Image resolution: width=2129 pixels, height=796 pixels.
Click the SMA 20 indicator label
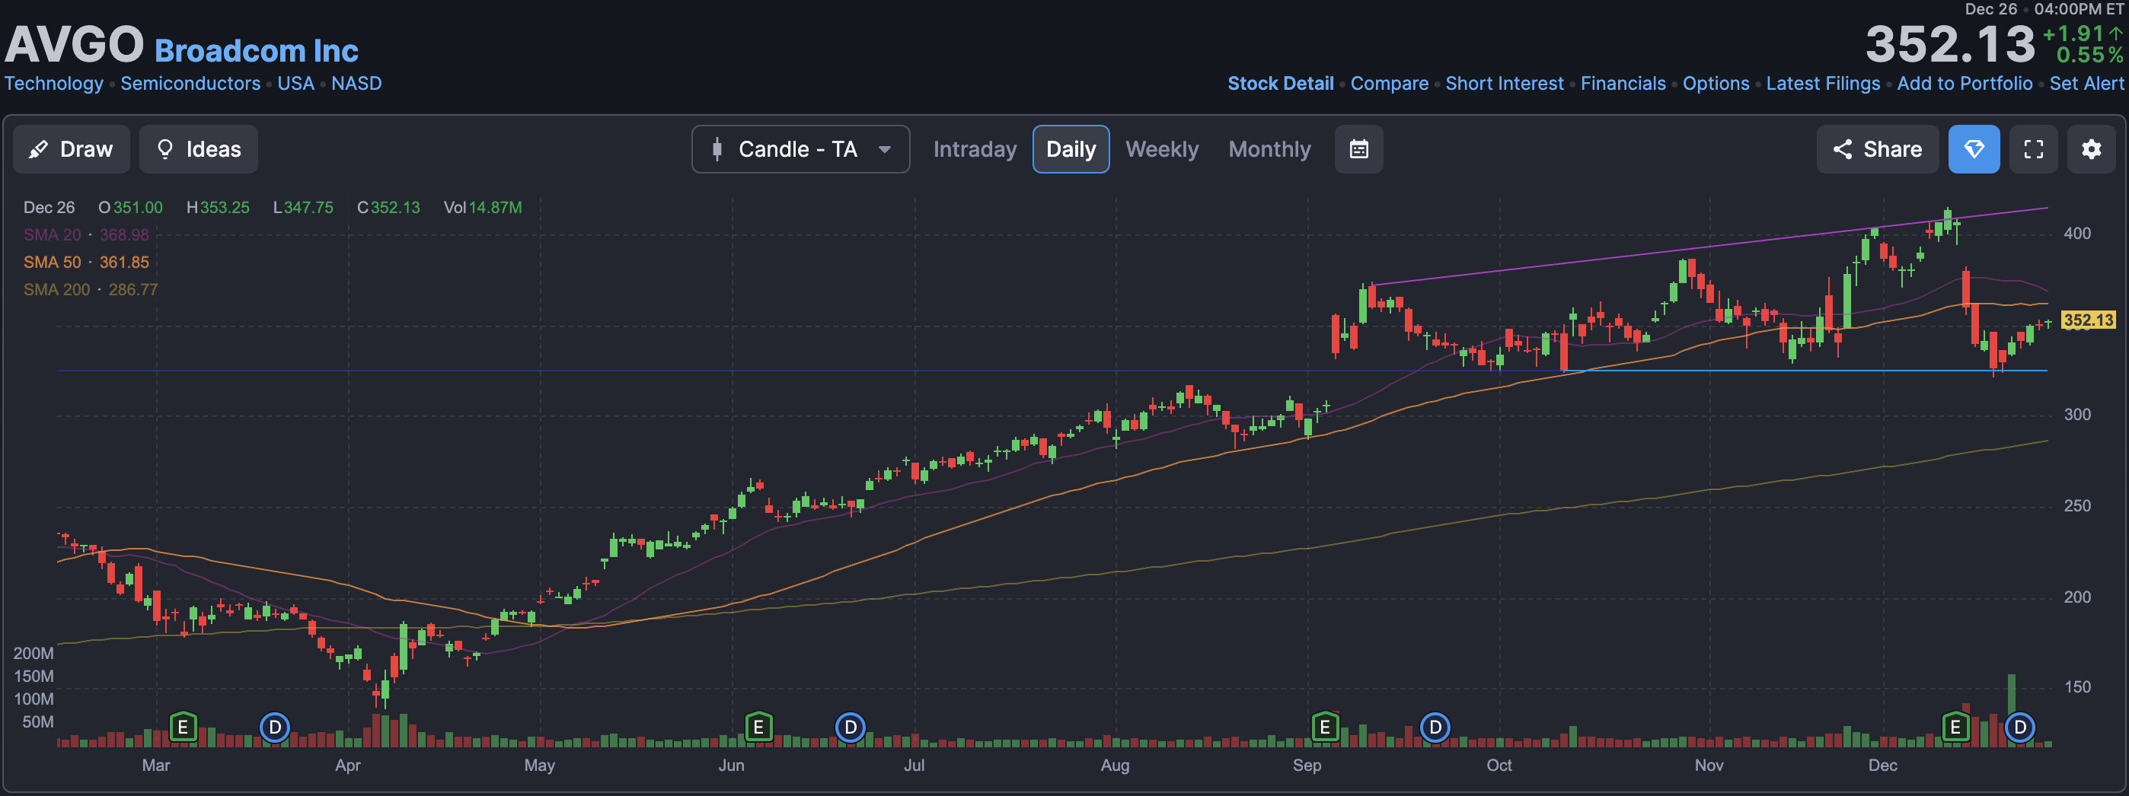52,234
